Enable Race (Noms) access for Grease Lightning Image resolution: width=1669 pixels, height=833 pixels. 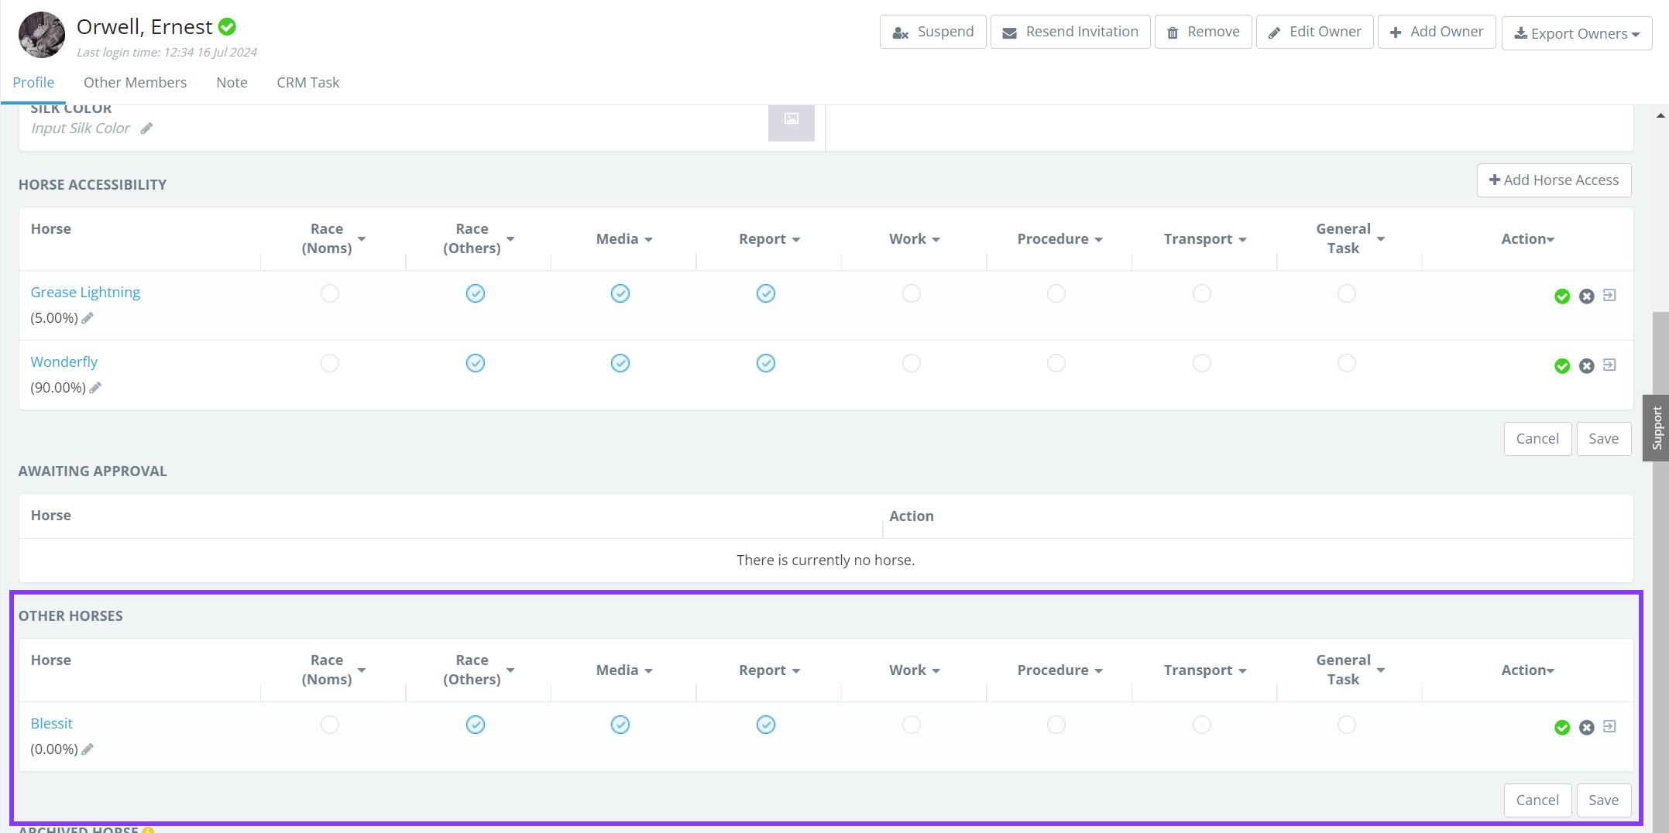pyautogui.click(x=330, y=293)
